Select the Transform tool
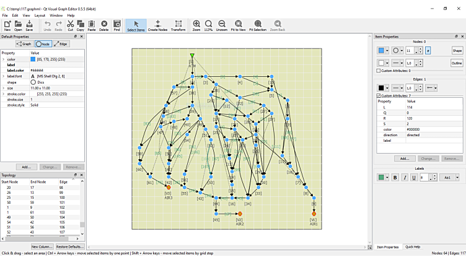This screenshot has height=262, width=466. 178,25
